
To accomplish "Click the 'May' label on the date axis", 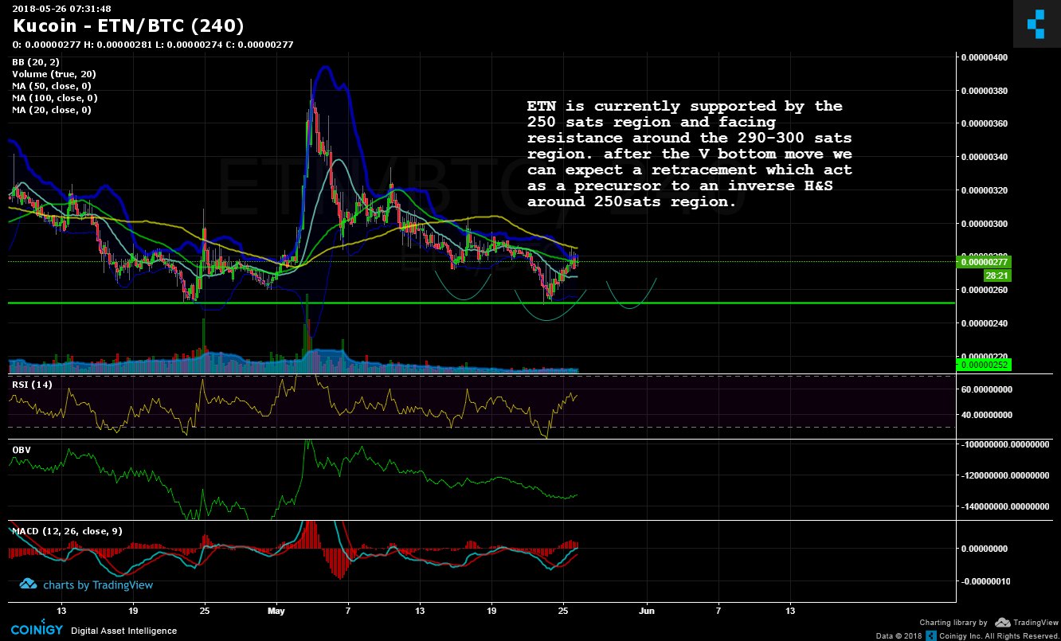I will point(276,612).
